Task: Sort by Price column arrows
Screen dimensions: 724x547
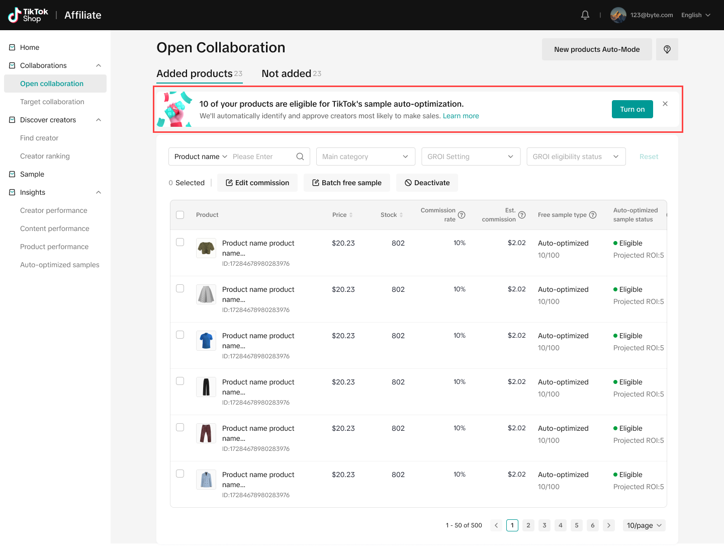Action: coord(351,215)
